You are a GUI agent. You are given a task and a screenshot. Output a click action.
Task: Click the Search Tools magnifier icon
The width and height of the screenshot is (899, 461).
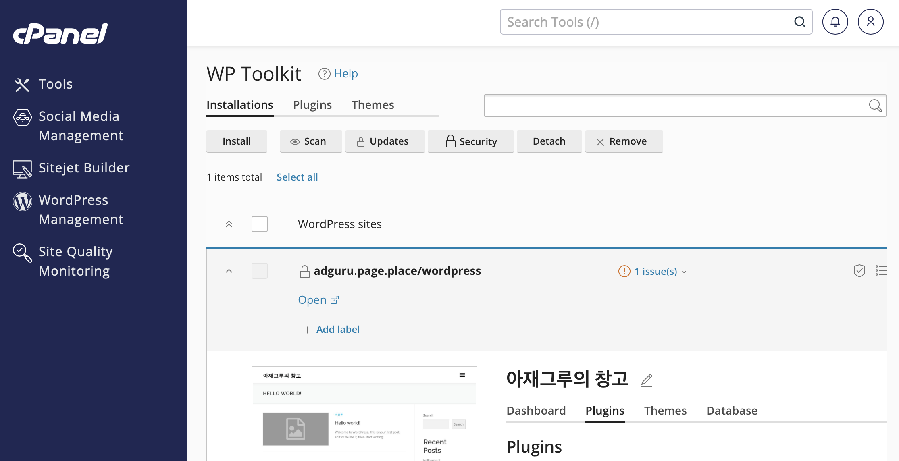click(x=800, y=22)
